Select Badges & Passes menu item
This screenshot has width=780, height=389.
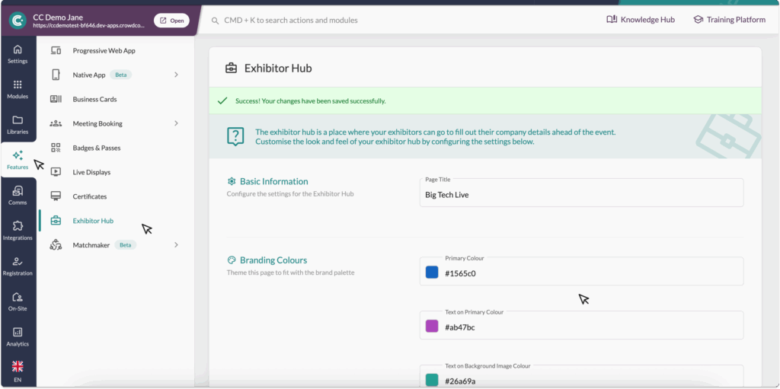tap(96, 148)
